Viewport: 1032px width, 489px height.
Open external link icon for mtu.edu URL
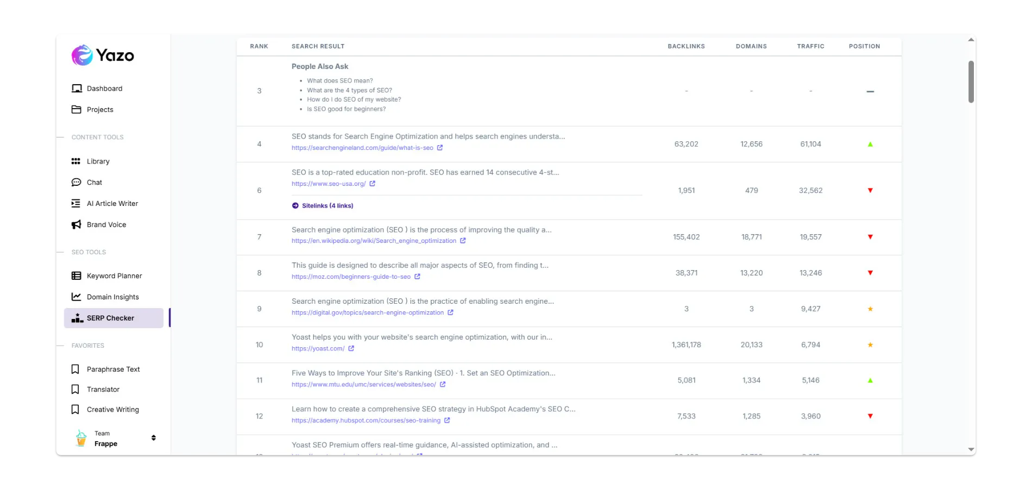point(443,384)
